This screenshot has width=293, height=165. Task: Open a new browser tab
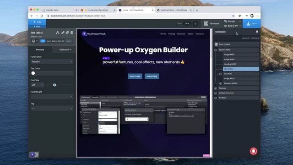coord(197,10)
